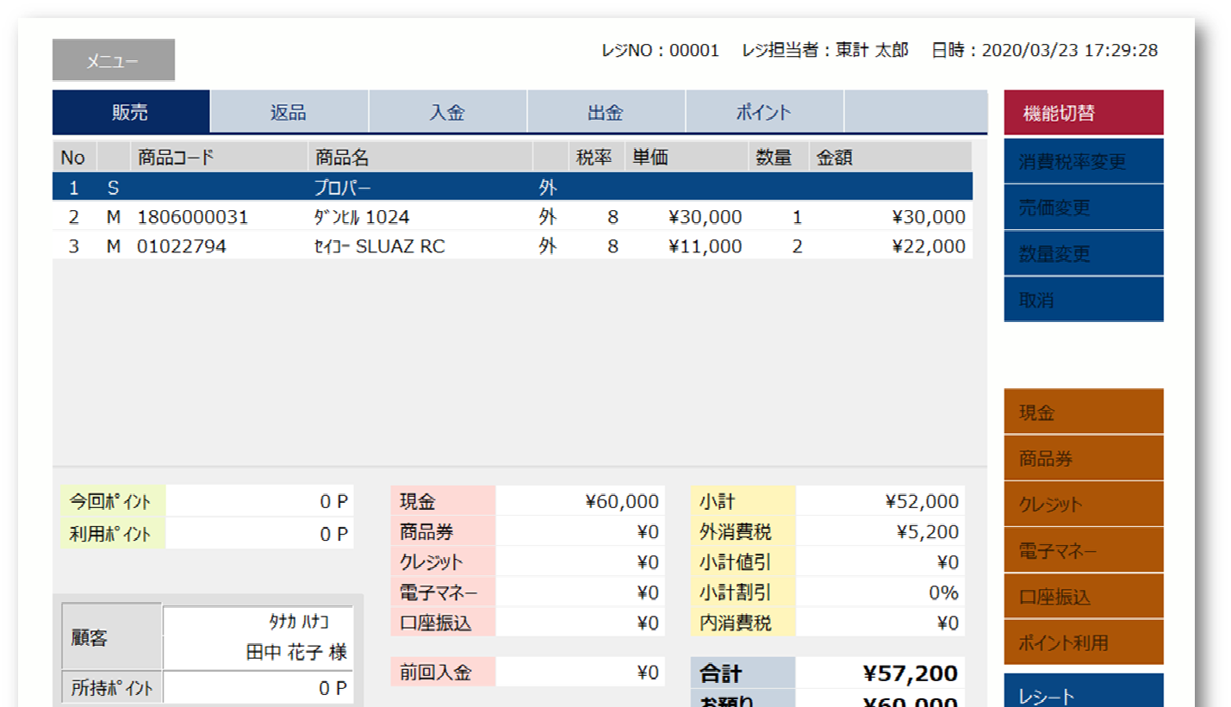This screenshot has width=1231, height=707.
Task: Click the 売価変更 button
Action: coord(1083,208)
